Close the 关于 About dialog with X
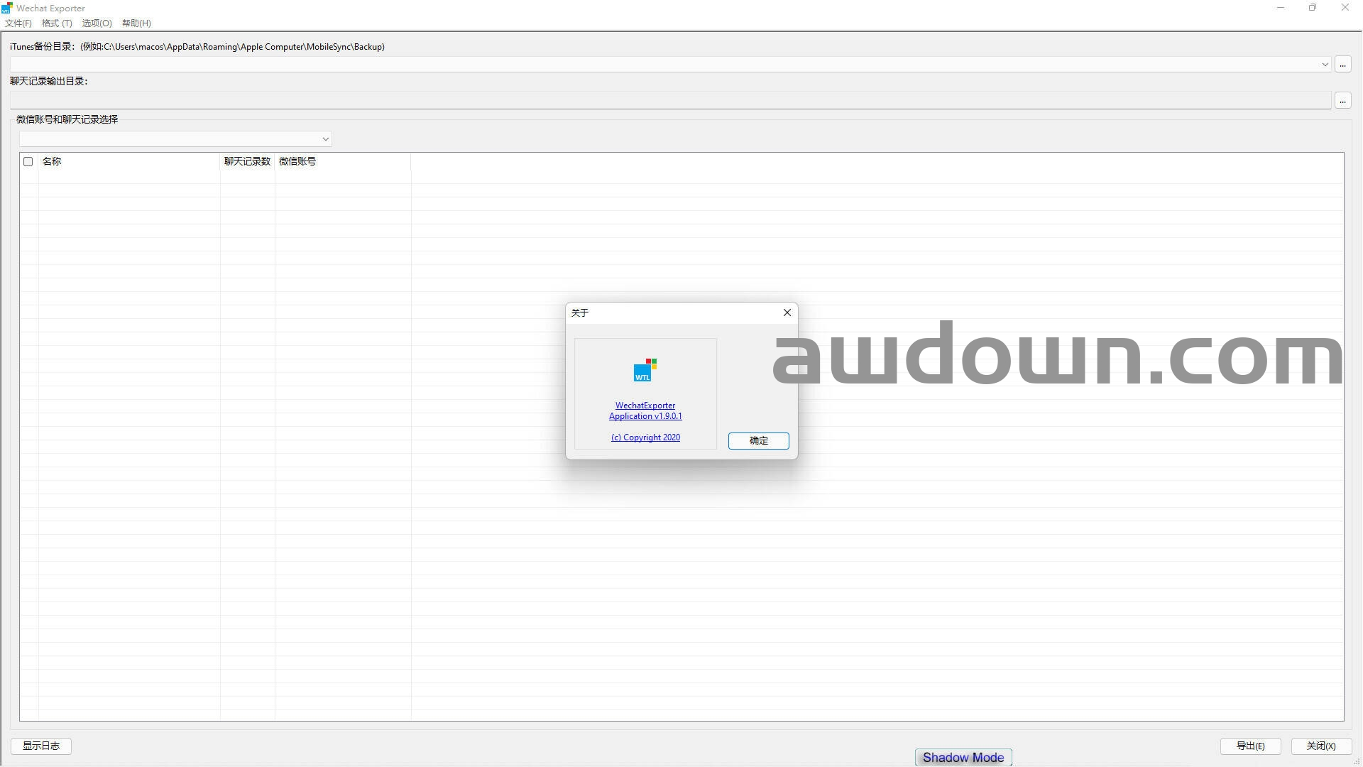This screenshot has width=1363, height=767. (x=787, y=312)
